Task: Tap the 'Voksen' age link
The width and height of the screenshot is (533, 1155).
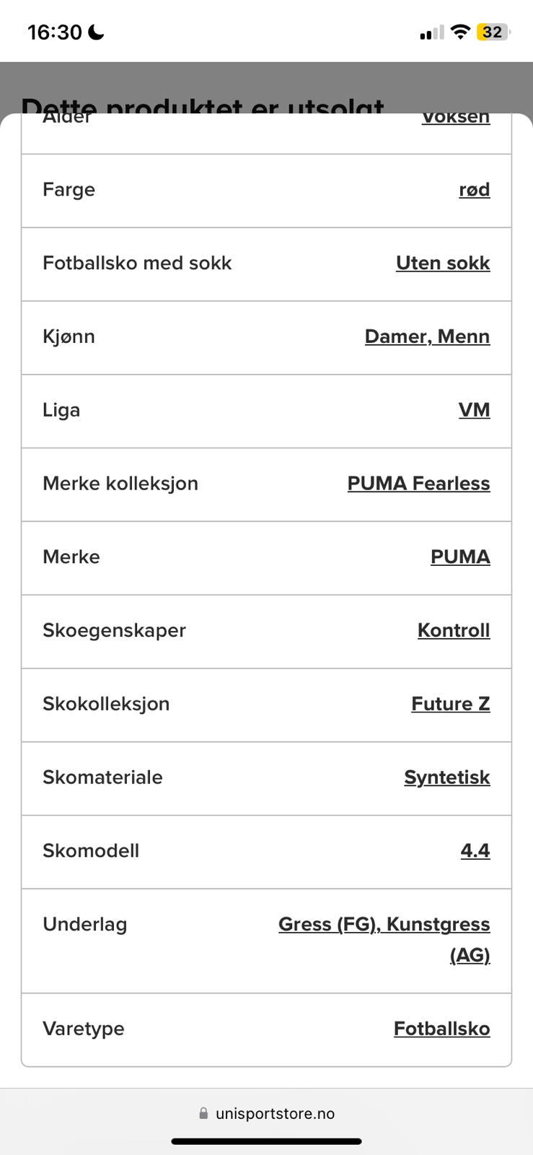Action: coord(455,119)
